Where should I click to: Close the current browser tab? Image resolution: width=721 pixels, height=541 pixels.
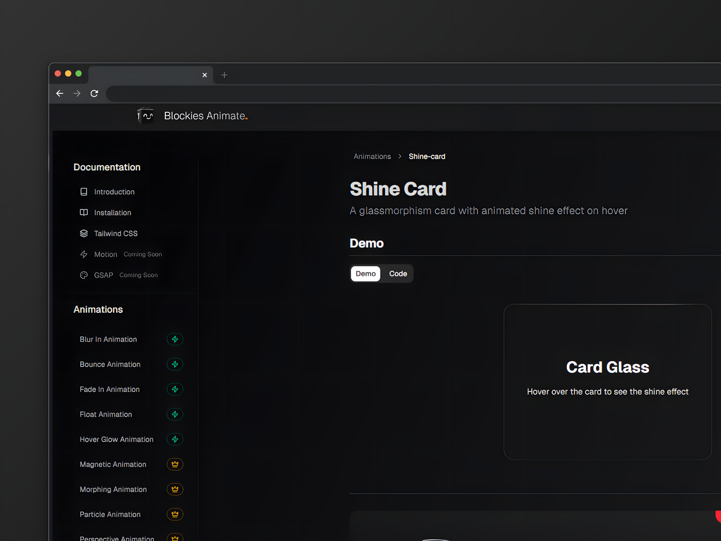point(205,75)
